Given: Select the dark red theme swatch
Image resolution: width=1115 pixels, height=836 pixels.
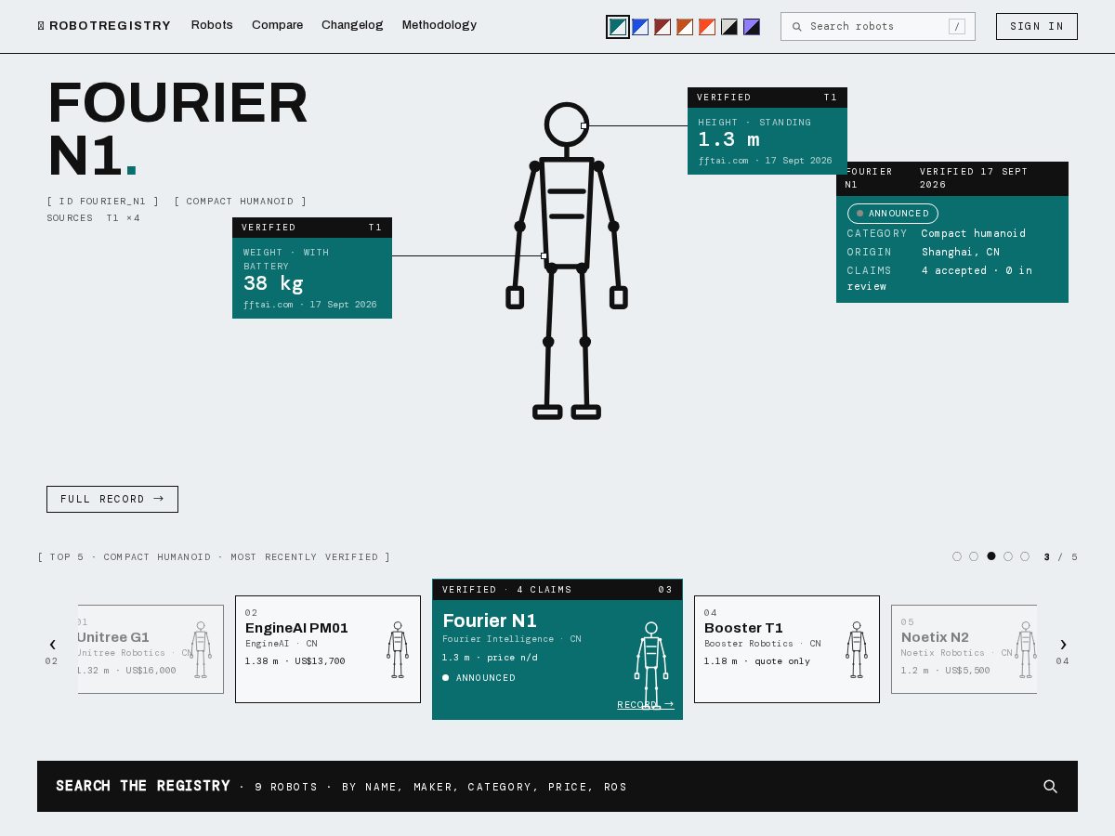Looking at the screenshot, I should click(x=662, y=27).
